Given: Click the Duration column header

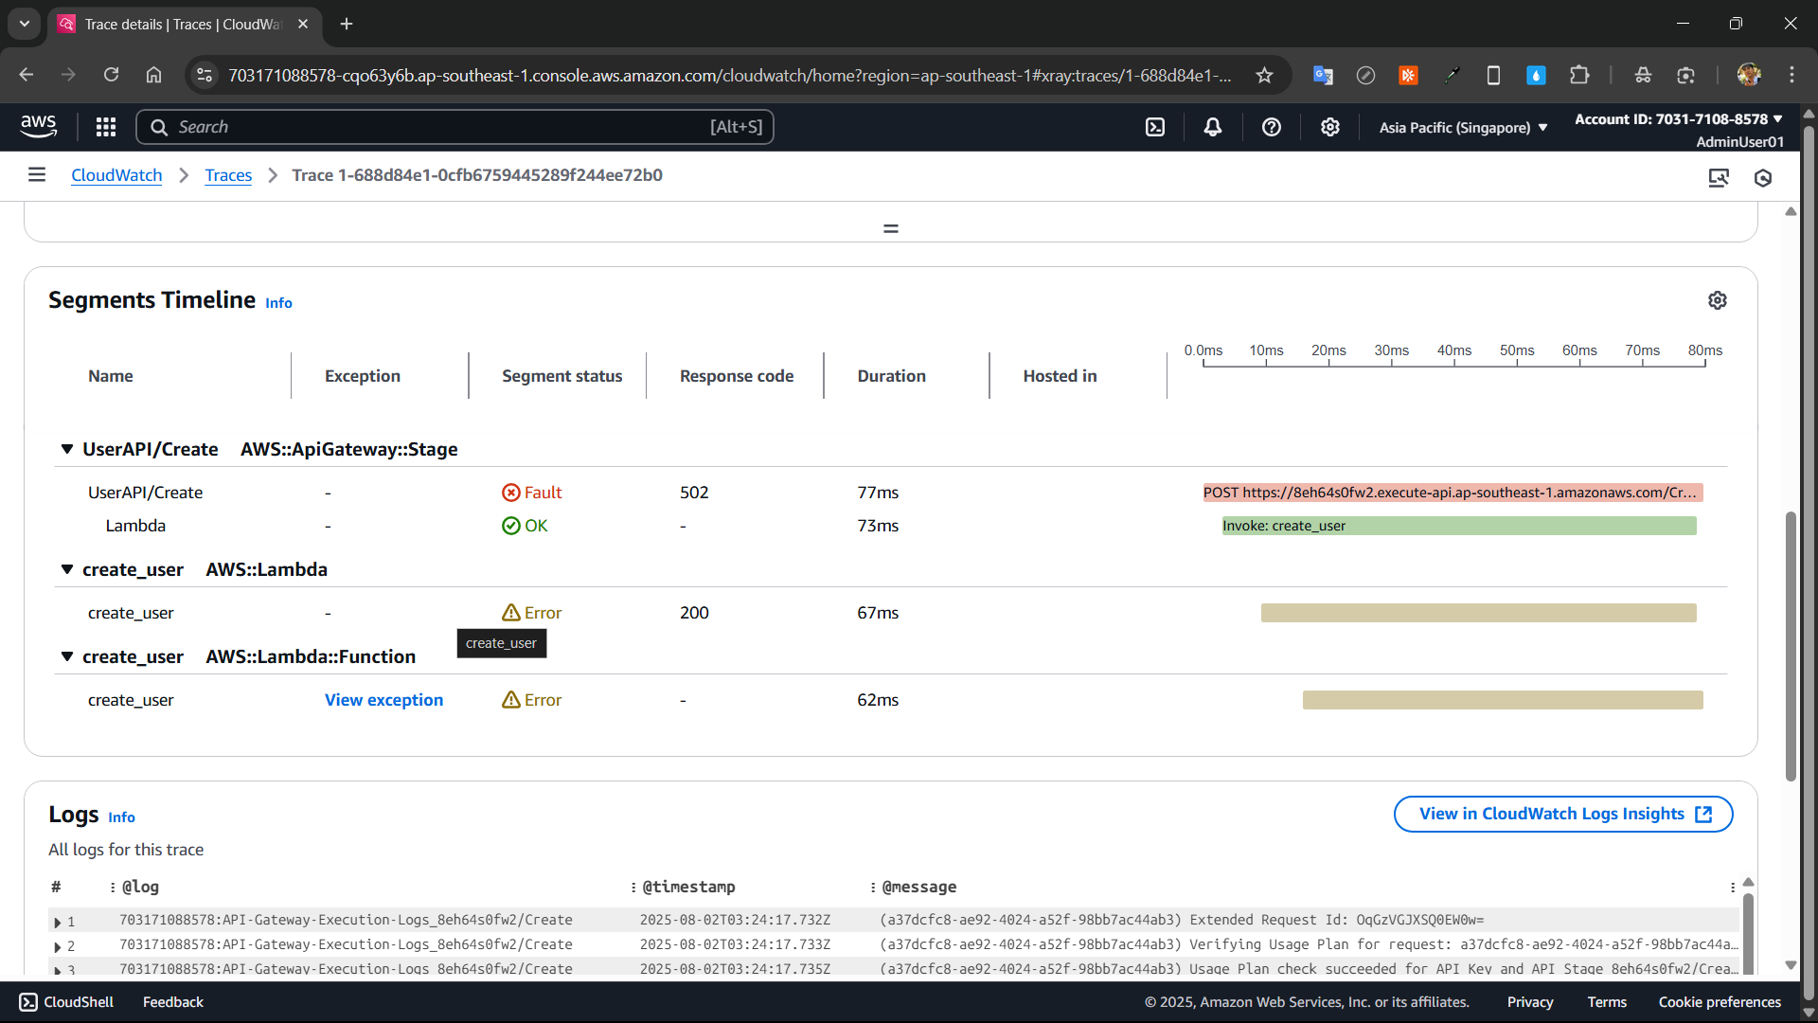Looking at the screenshot, I should pos(892,376).
